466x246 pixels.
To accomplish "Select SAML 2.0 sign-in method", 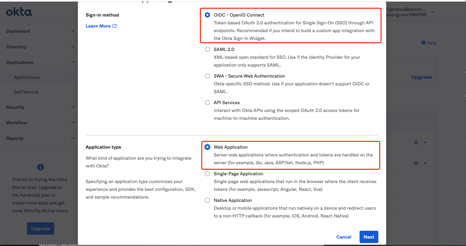I will (x=207, y=49).
